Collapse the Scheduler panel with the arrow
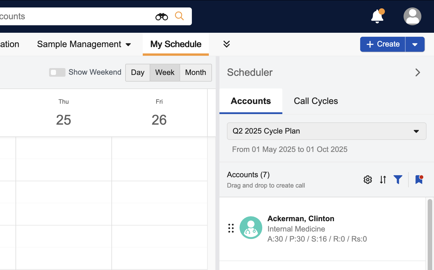The height and width of the screenshot is (270, 434). coord(418,72)
